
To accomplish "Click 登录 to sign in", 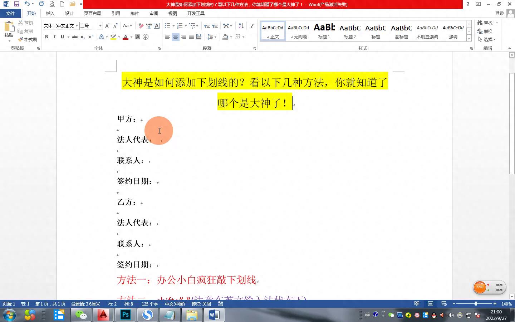I will pos(499,13).
